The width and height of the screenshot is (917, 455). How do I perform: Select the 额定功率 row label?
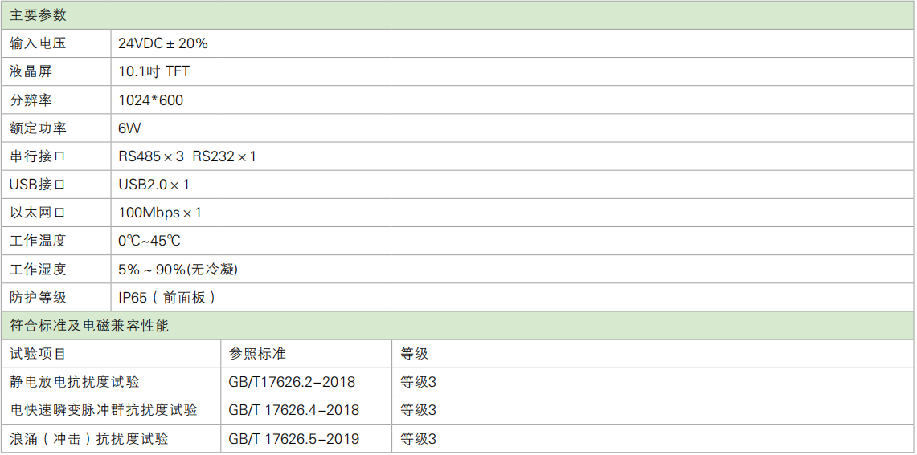pos(38,128)
